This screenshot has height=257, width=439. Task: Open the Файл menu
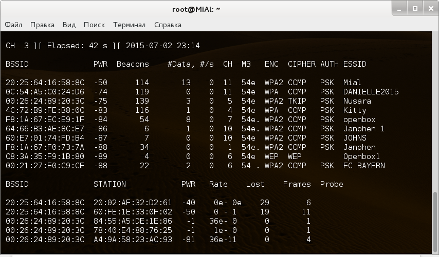[x=14, y=25]
